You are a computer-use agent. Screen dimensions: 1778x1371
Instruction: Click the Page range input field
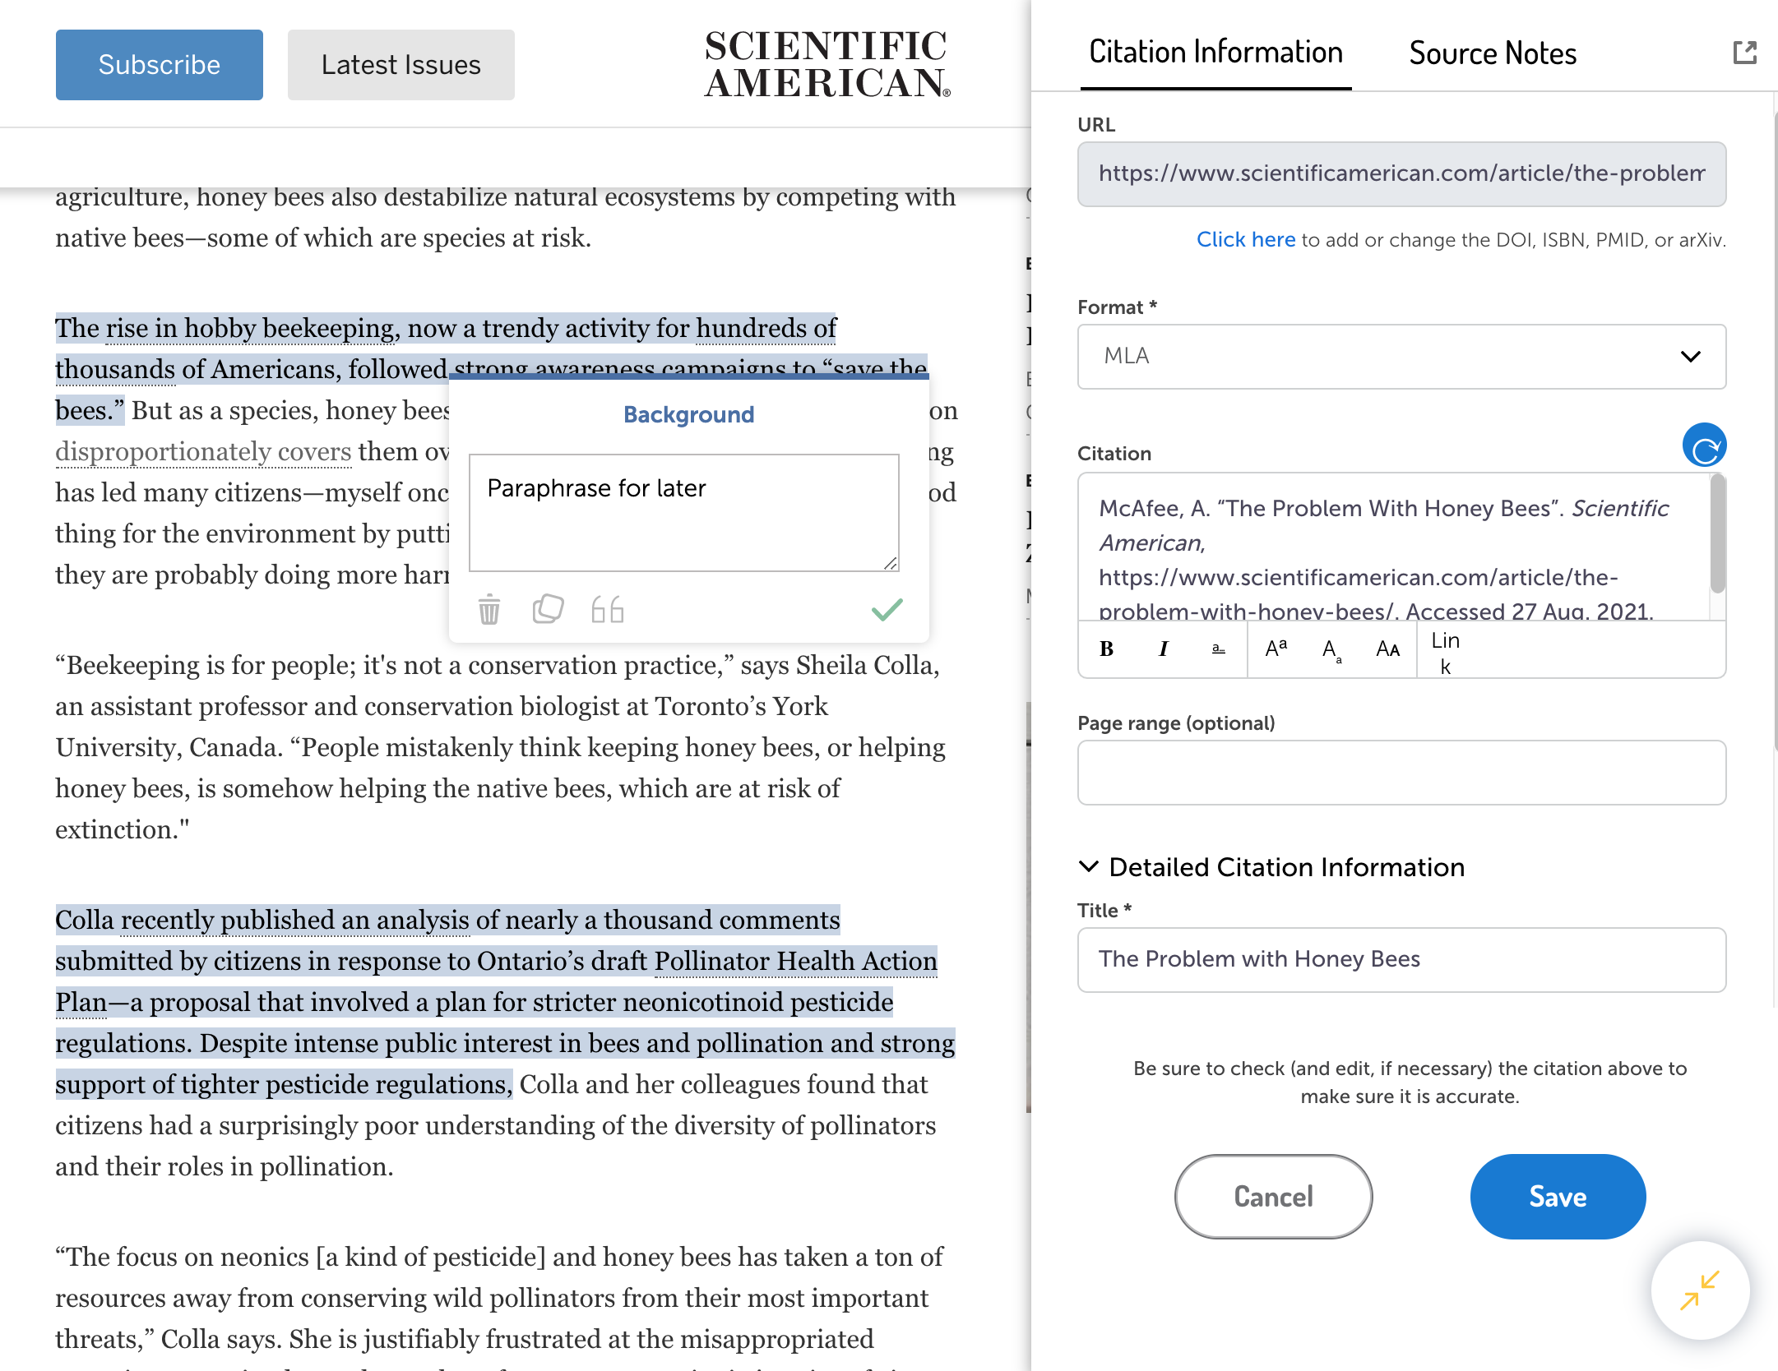pyautogui.click(x=1401, y=773)
